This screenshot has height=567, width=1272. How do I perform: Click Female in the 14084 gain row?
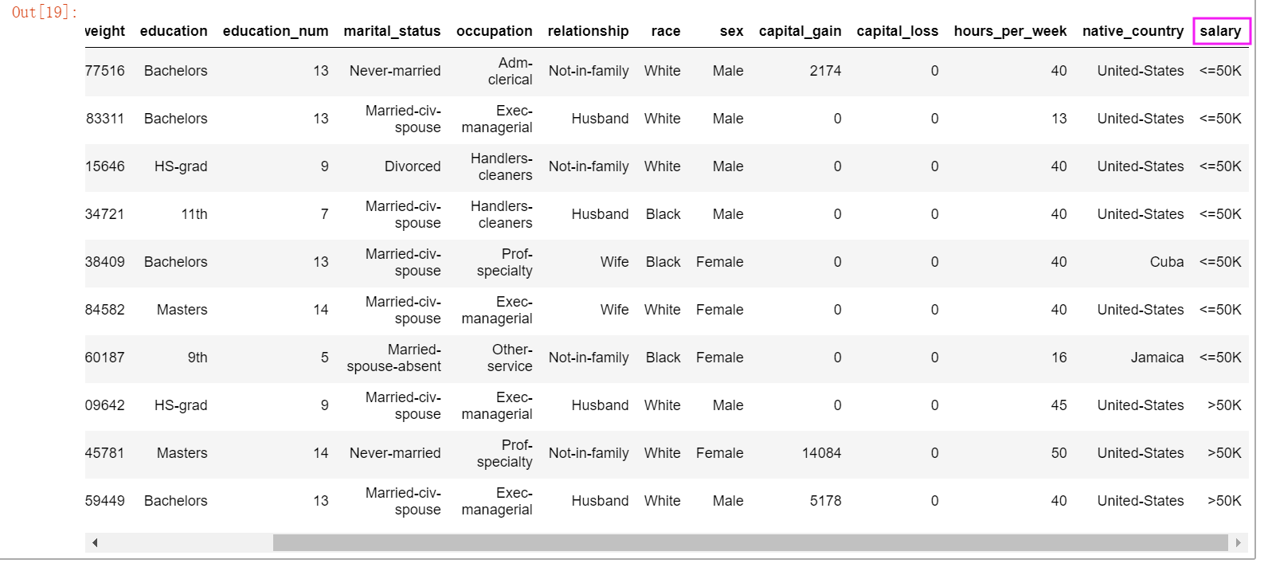point(719,453)
